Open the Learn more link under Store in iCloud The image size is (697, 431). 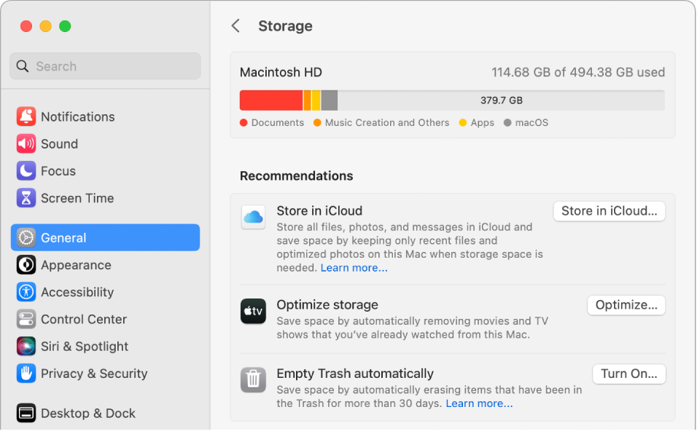pyautogui.click(x=354, y=267)
